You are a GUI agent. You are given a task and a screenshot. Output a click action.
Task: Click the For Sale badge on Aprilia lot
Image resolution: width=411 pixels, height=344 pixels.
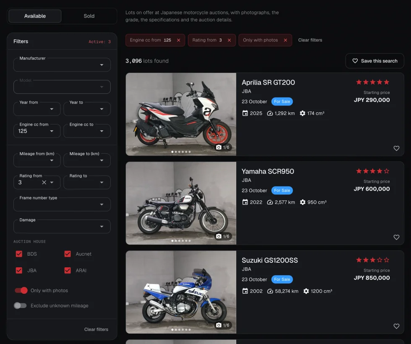click(x=282, y=101)
